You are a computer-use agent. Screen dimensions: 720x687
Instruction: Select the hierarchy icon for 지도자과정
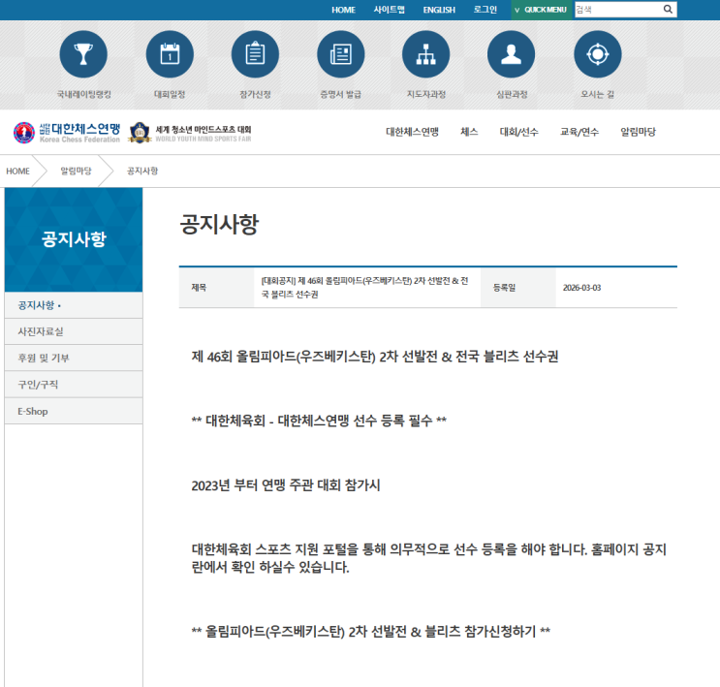click(425, 54)
